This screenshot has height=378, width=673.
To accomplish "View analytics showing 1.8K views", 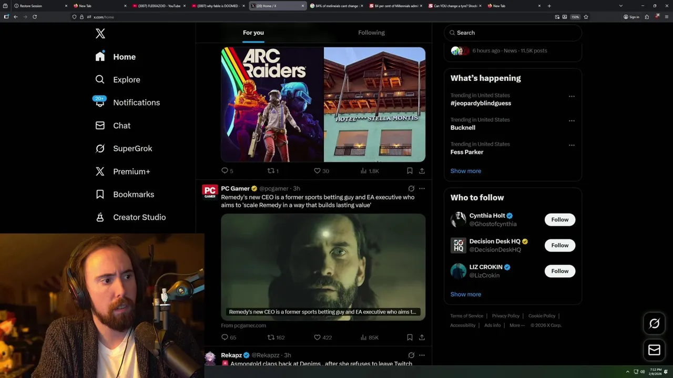I will click(x=370, y=171).
